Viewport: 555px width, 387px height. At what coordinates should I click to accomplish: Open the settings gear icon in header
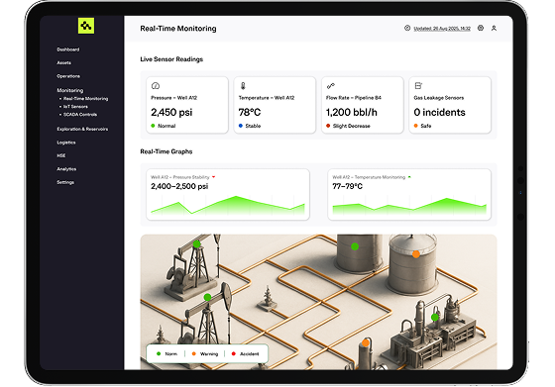[x=481, y=28]
